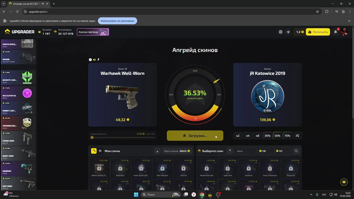
Task: Choose Blueprint target skin
Action: click(291, 168)
